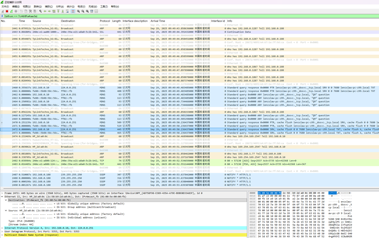Jump to the last packet icon
The height and width of the screenshot is (238, 379).
click(x=63, y=11)
